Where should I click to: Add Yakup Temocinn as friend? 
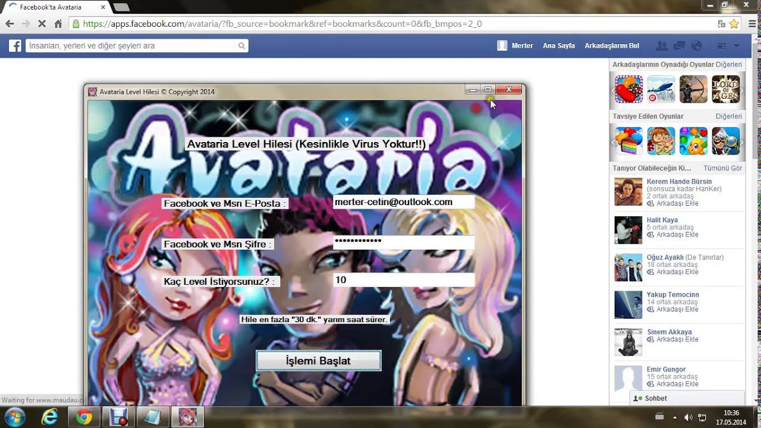(672, 310)
